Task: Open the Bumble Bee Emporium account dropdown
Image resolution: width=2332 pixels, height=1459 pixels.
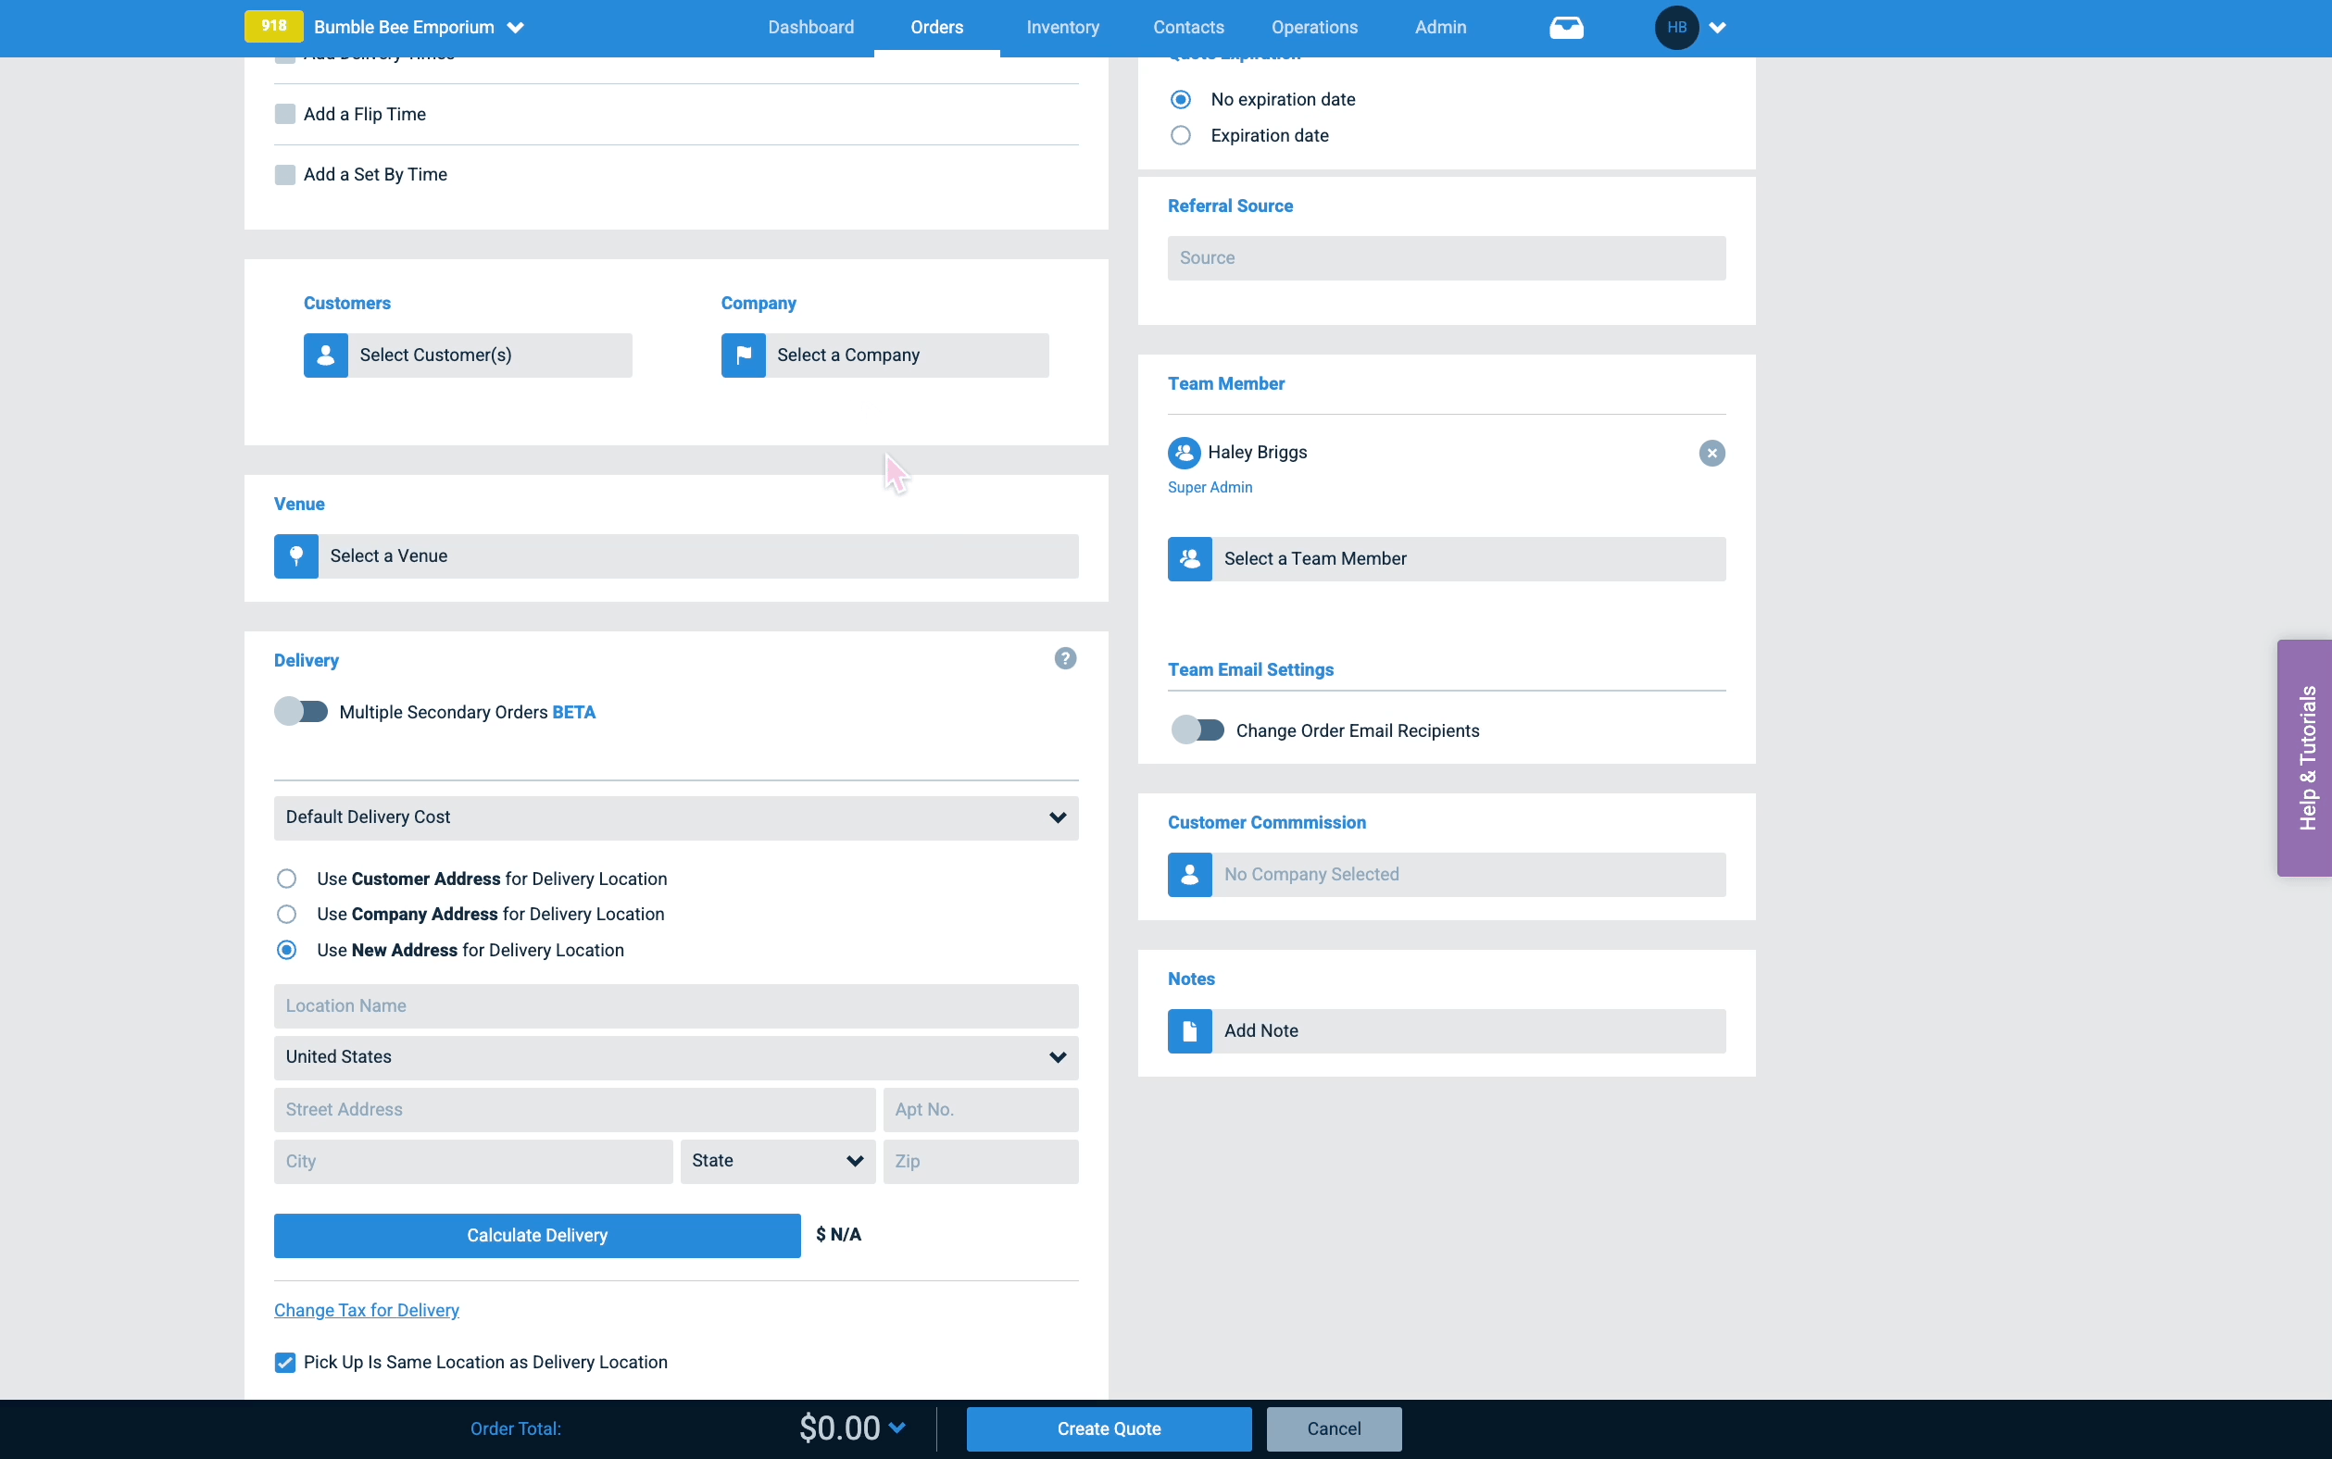Action: pyautogui.click(x=516, y=28)
